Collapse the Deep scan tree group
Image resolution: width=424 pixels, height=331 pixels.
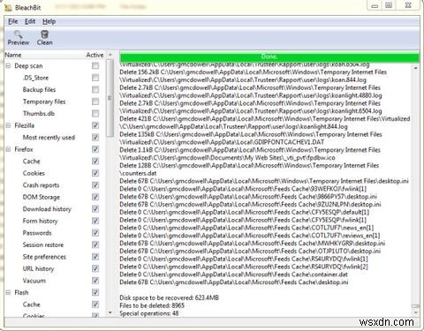8,65
